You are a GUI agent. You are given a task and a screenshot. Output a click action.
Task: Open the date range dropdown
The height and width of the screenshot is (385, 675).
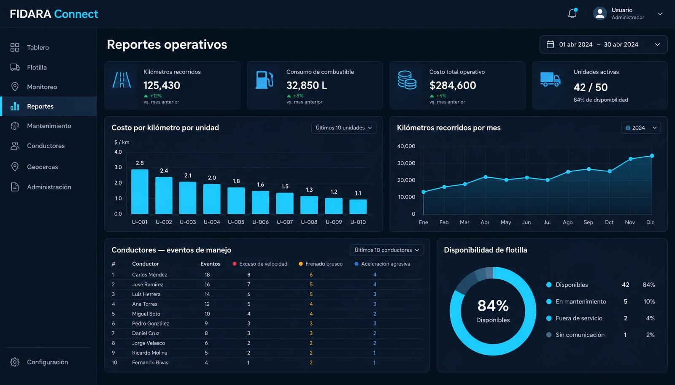tap(603, 44)
